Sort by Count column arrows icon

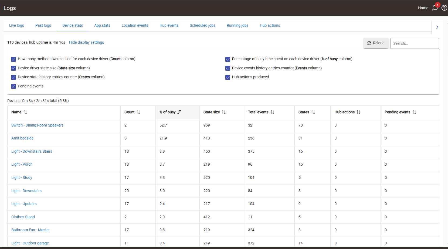coord(138,112)
